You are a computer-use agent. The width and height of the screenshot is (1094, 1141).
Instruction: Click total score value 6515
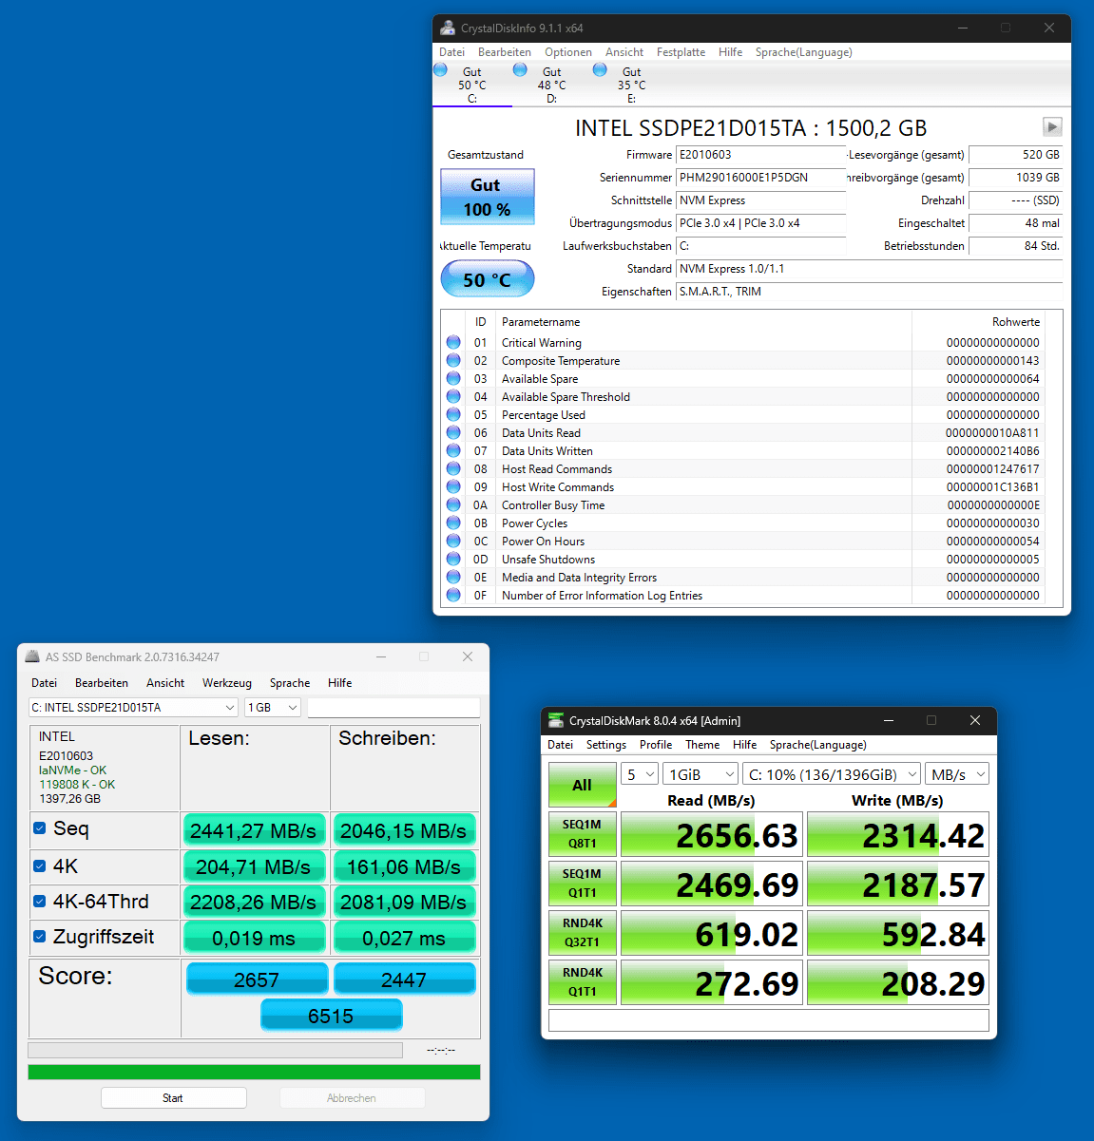331,1016
